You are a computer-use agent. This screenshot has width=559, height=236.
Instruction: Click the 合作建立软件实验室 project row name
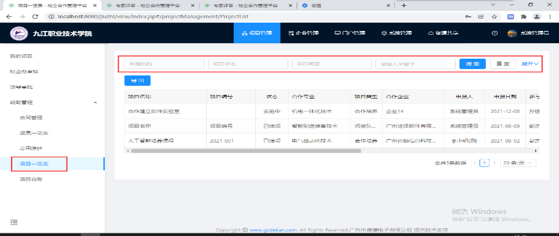[154, 111]
